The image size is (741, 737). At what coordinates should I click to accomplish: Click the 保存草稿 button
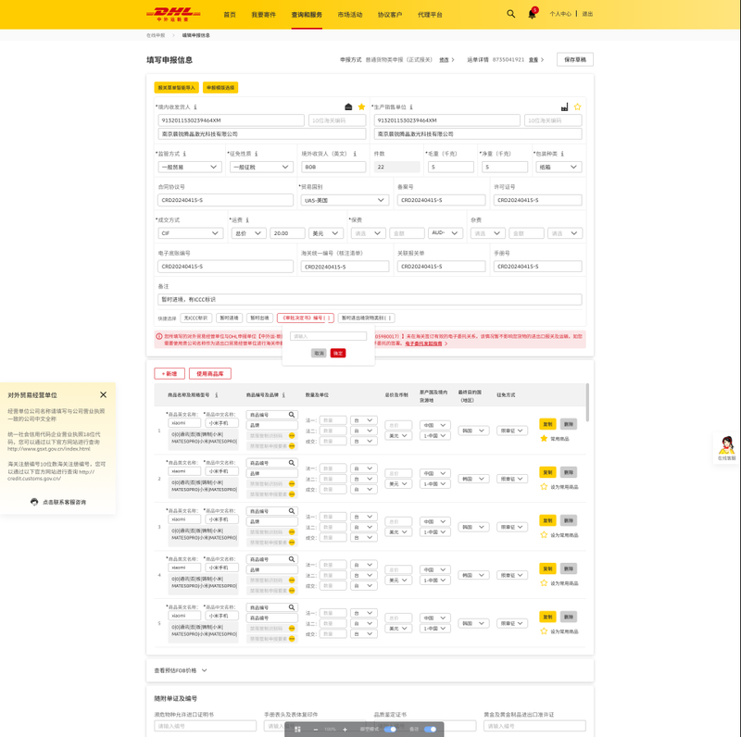575,59
